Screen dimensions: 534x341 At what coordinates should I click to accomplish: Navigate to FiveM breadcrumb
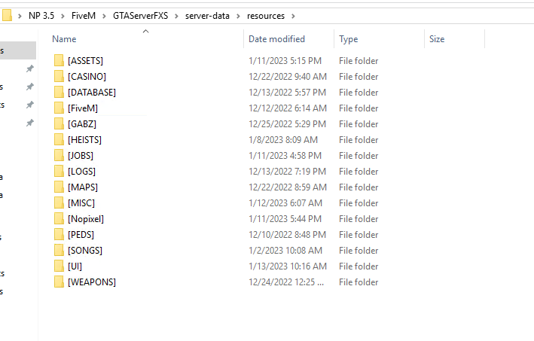pos(84,16)
